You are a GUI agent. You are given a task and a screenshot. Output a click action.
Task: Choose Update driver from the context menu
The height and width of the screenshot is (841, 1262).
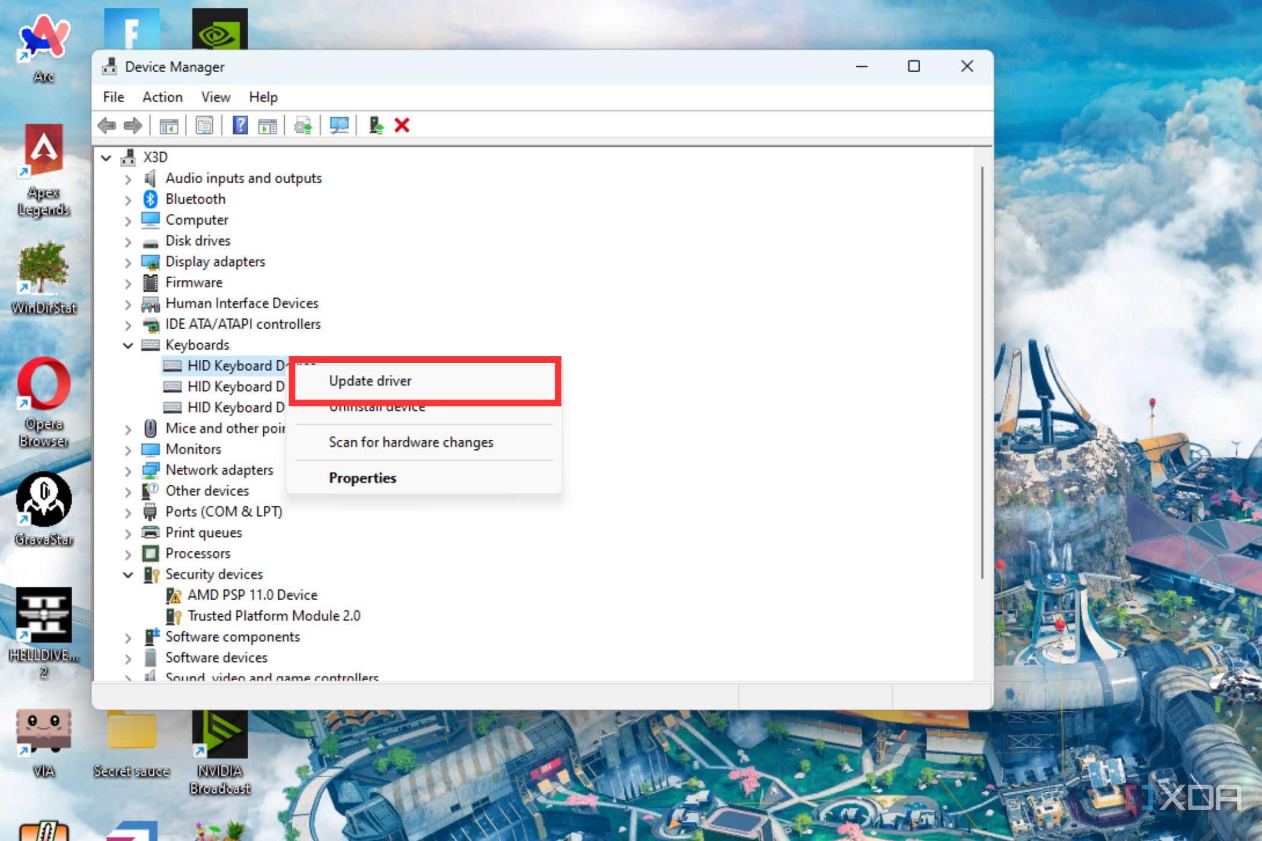[370, 381]
